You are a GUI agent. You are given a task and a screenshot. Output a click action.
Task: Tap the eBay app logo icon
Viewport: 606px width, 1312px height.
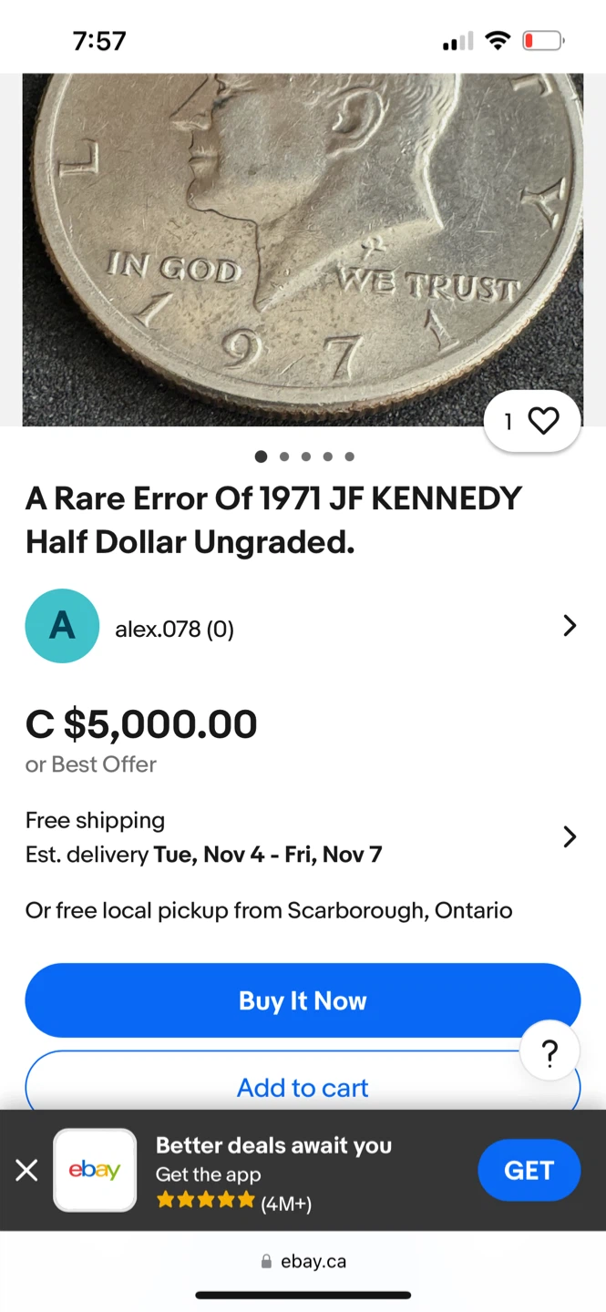95,1170
